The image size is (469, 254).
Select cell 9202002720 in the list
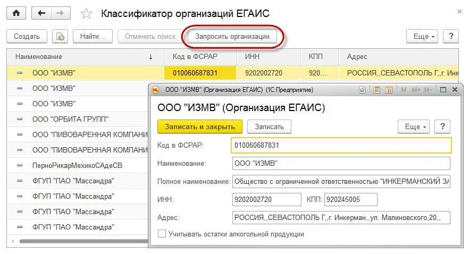click(269, 73)
